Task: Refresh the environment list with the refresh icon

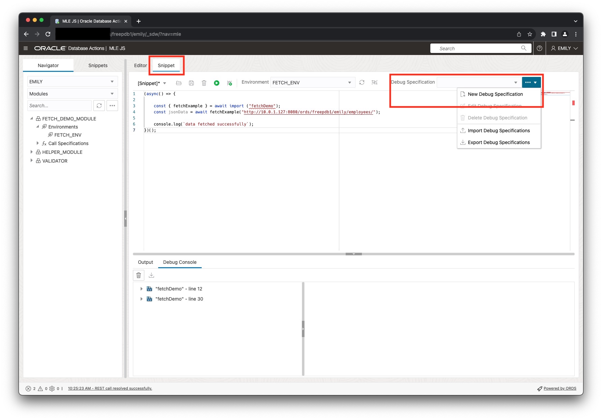Action: tap(362, 82)
